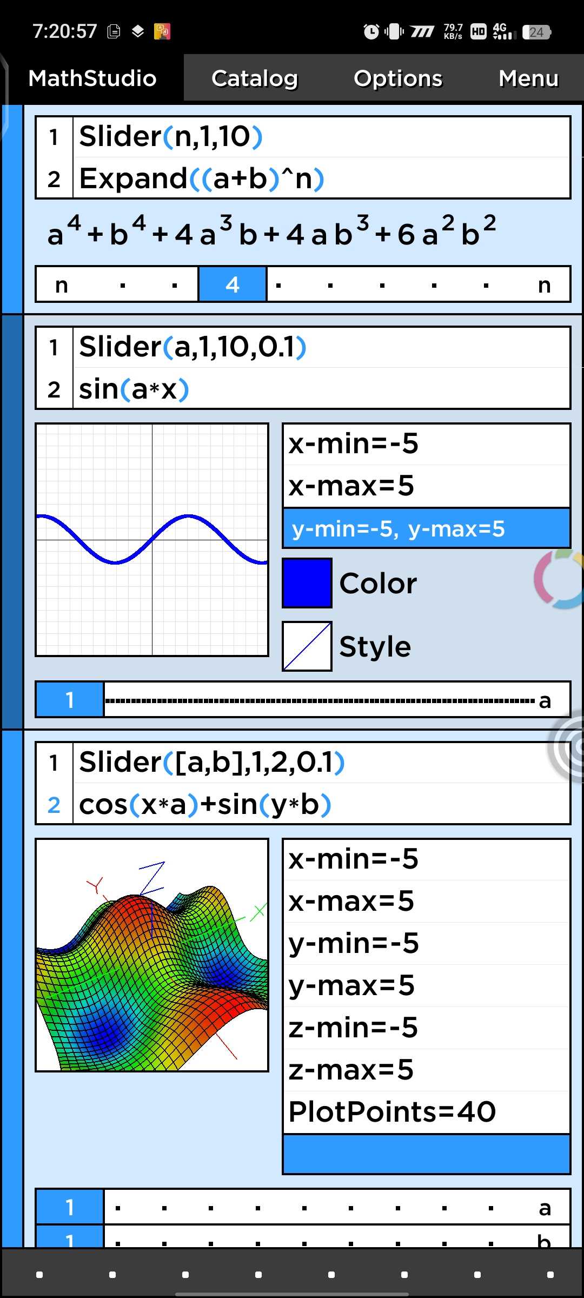Tap the n slider handle showing 4

click(x=233, y=284)
